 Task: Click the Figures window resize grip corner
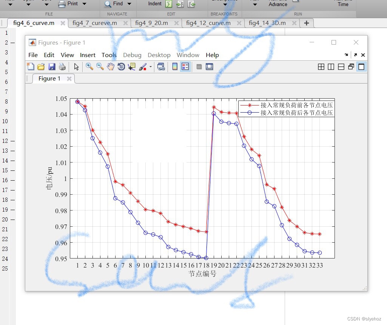[x=365, y=288]
